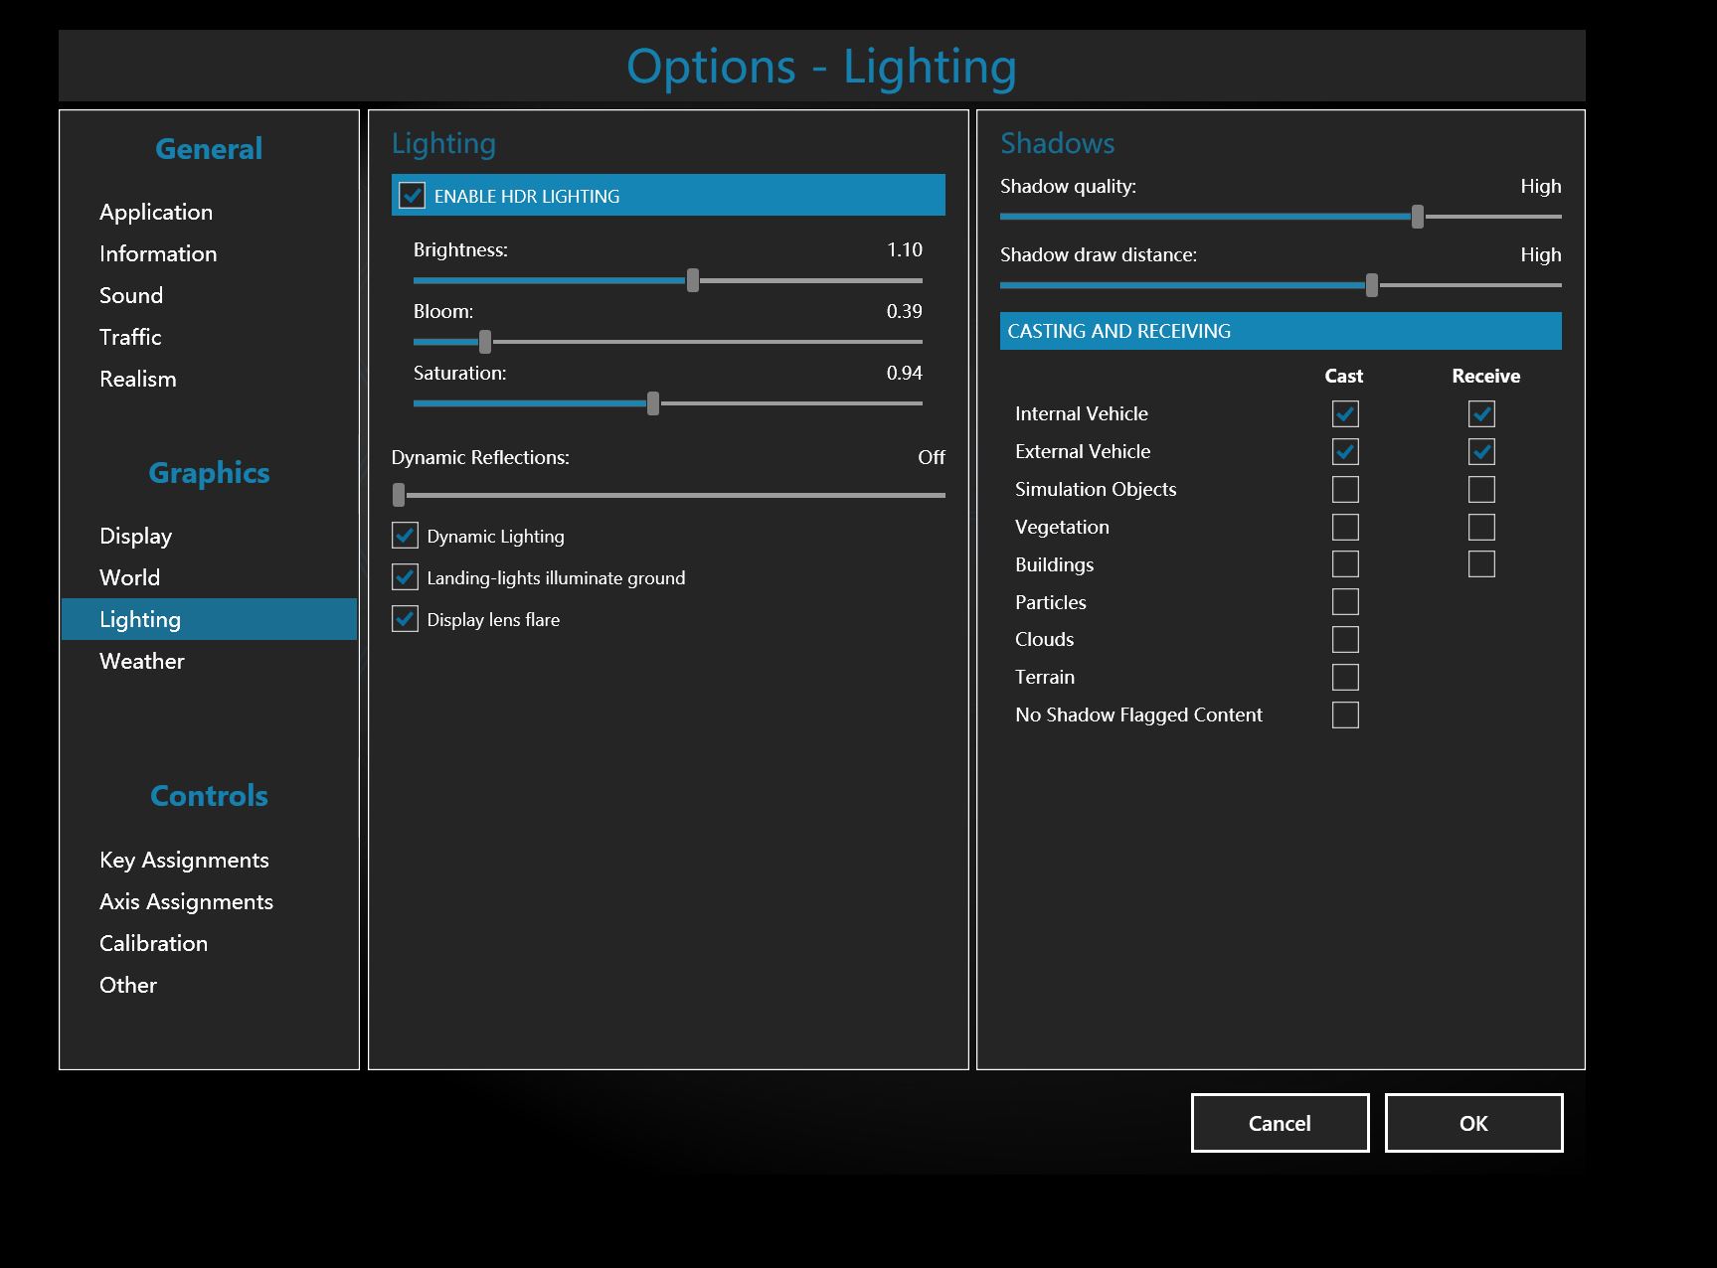Enable Receive shadows for Buildings
Image resolution: width=1717 pixels, height=1268 pixels.
pyautogui.click(x=1481, y=564)
